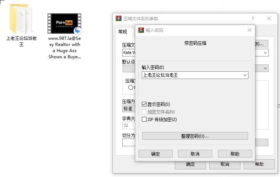The width and height of the screenshot is (280, 177).
Task: Expand archive name dropdown arrow in background window
Action: [x=265, y=53]
